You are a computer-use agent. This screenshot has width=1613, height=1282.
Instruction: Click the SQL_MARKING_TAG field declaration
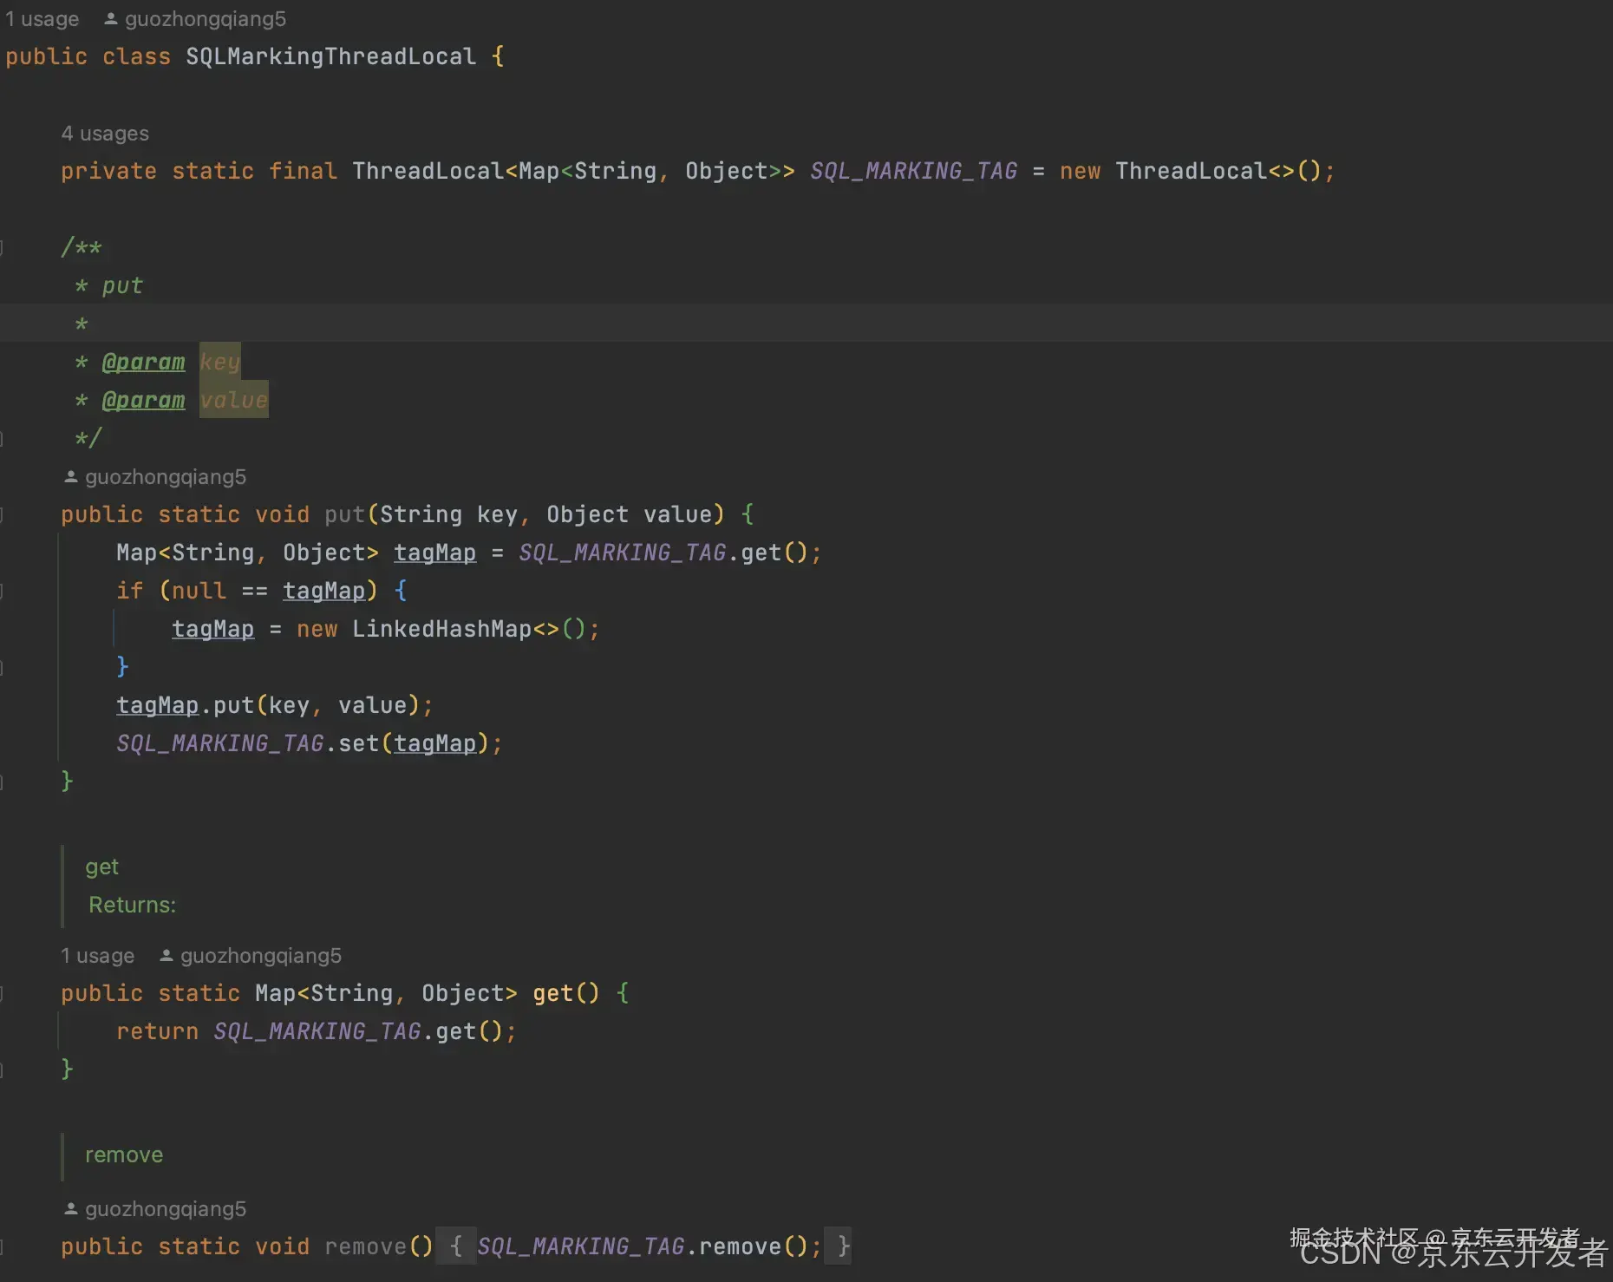(x=913, y=171)
